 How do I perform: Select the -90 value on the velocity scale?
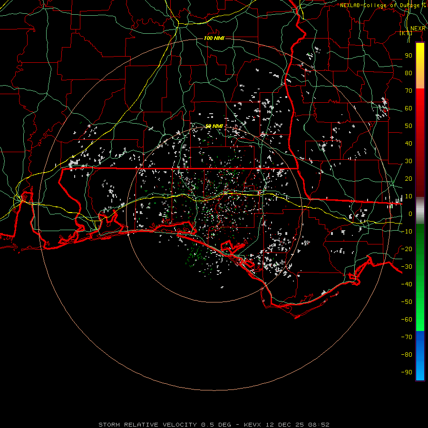coord(407,372)
